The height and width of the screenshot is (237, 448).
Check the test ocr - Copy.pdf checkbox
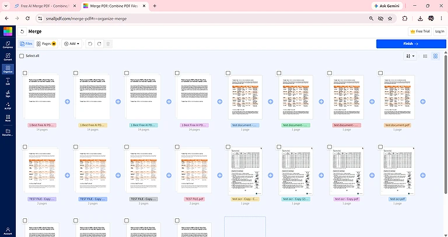(x=330, y=147)
